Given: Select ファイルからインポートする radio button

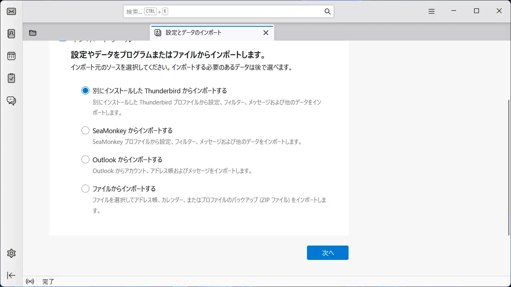Looking at the screenshot, I should 85,189.
